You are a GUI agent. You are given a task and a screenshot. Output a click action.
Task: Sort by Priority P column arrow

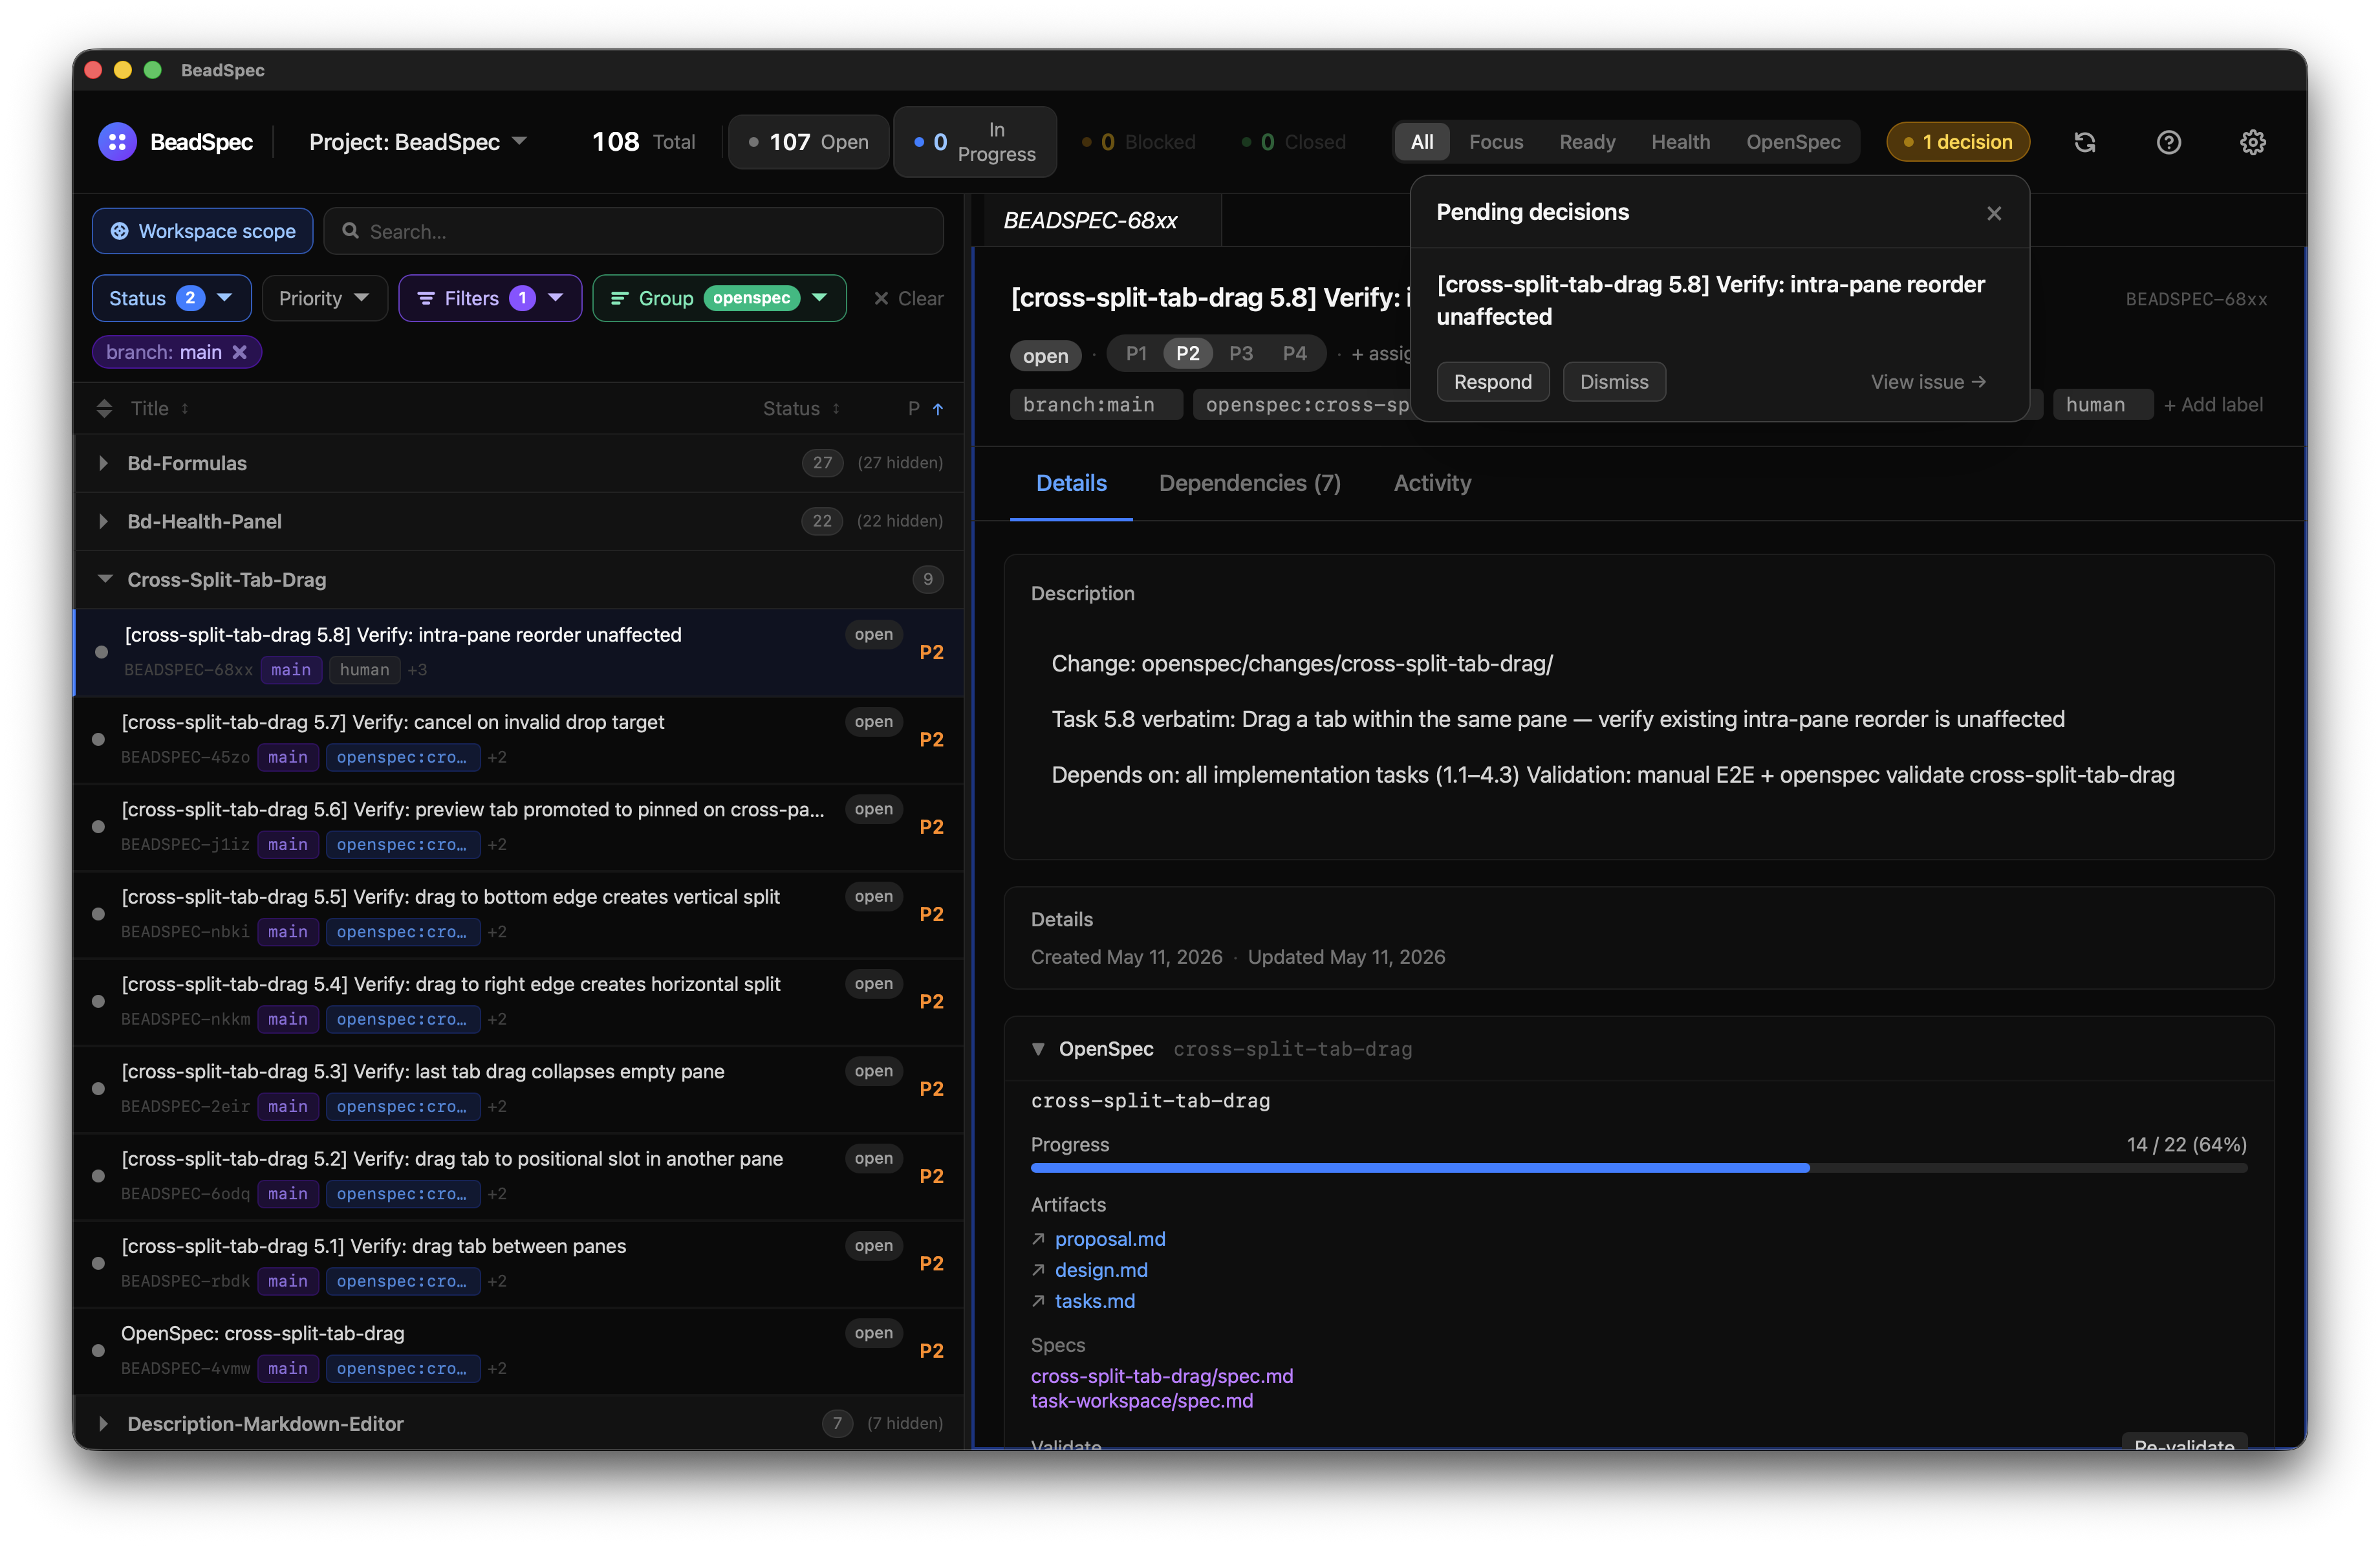click(938, 408)
